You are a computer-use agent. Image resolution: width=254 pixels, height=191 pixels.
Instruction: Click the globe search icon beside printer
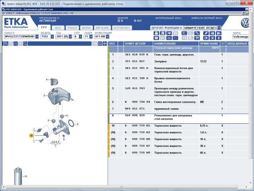[x=163, y=33]
